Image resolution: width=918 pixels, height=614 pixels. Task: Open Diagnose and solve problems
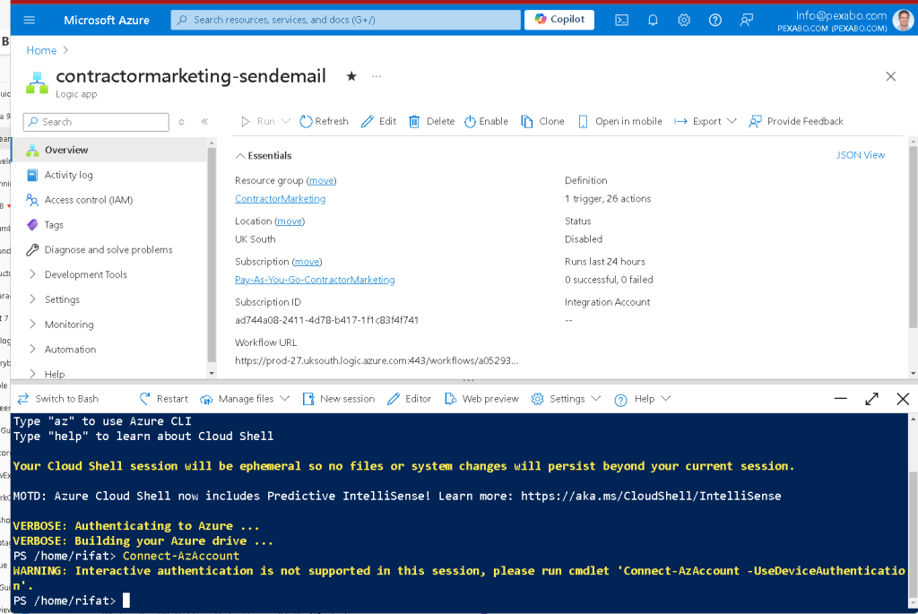(x=108, y=250)
